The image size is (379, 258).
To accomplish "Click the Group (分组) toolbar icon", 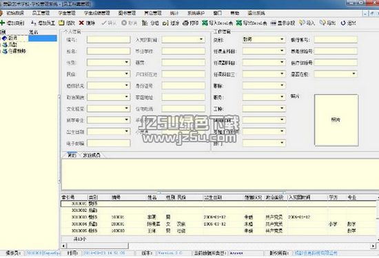I will [x=145, y=23].
